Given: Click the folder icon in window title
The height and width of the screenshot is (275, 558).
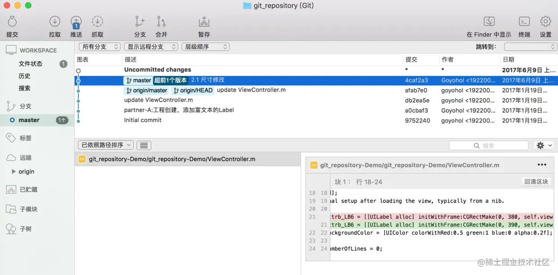Looking at the screenshot, I should [247, 5].
